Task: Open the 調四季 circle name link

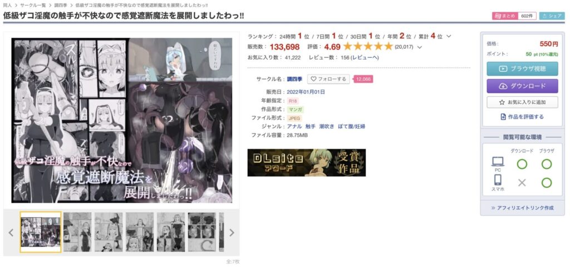Action: point(294,79)
